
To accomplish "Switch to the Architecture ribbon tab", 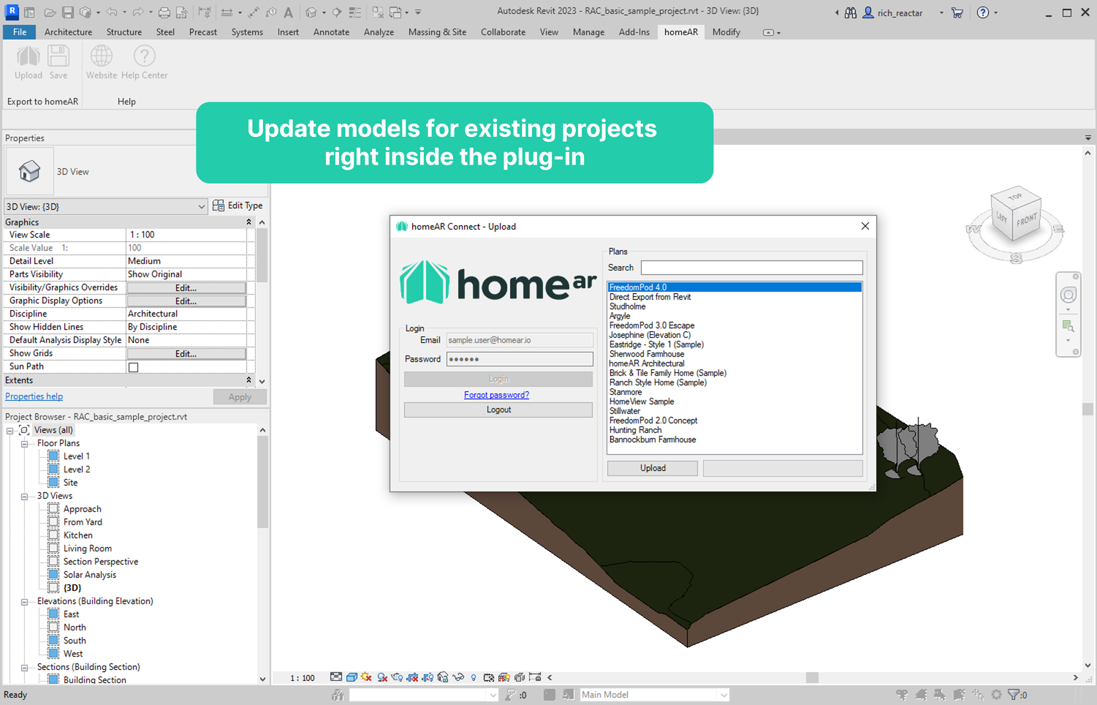I will click(x=68, y=32).
